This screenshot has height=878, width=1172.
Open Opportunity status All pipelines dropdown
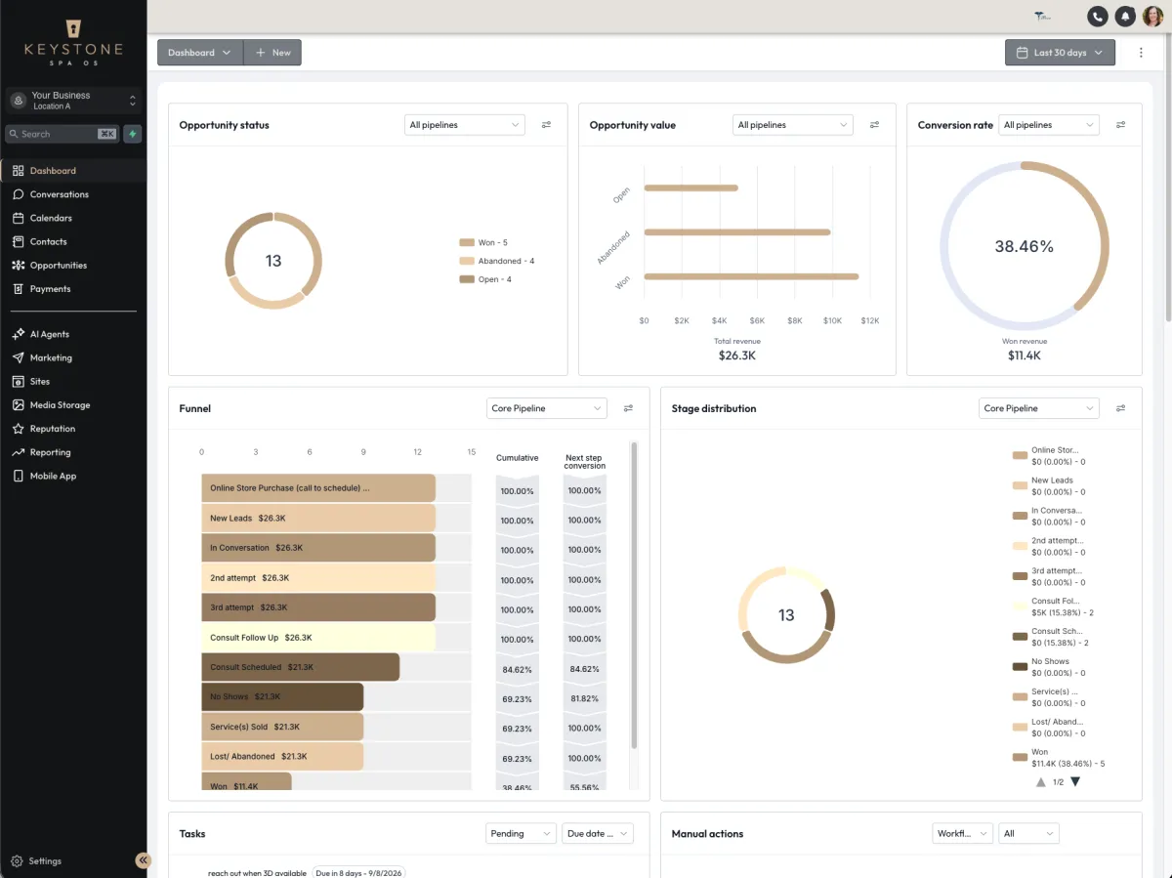click(464, 125)
